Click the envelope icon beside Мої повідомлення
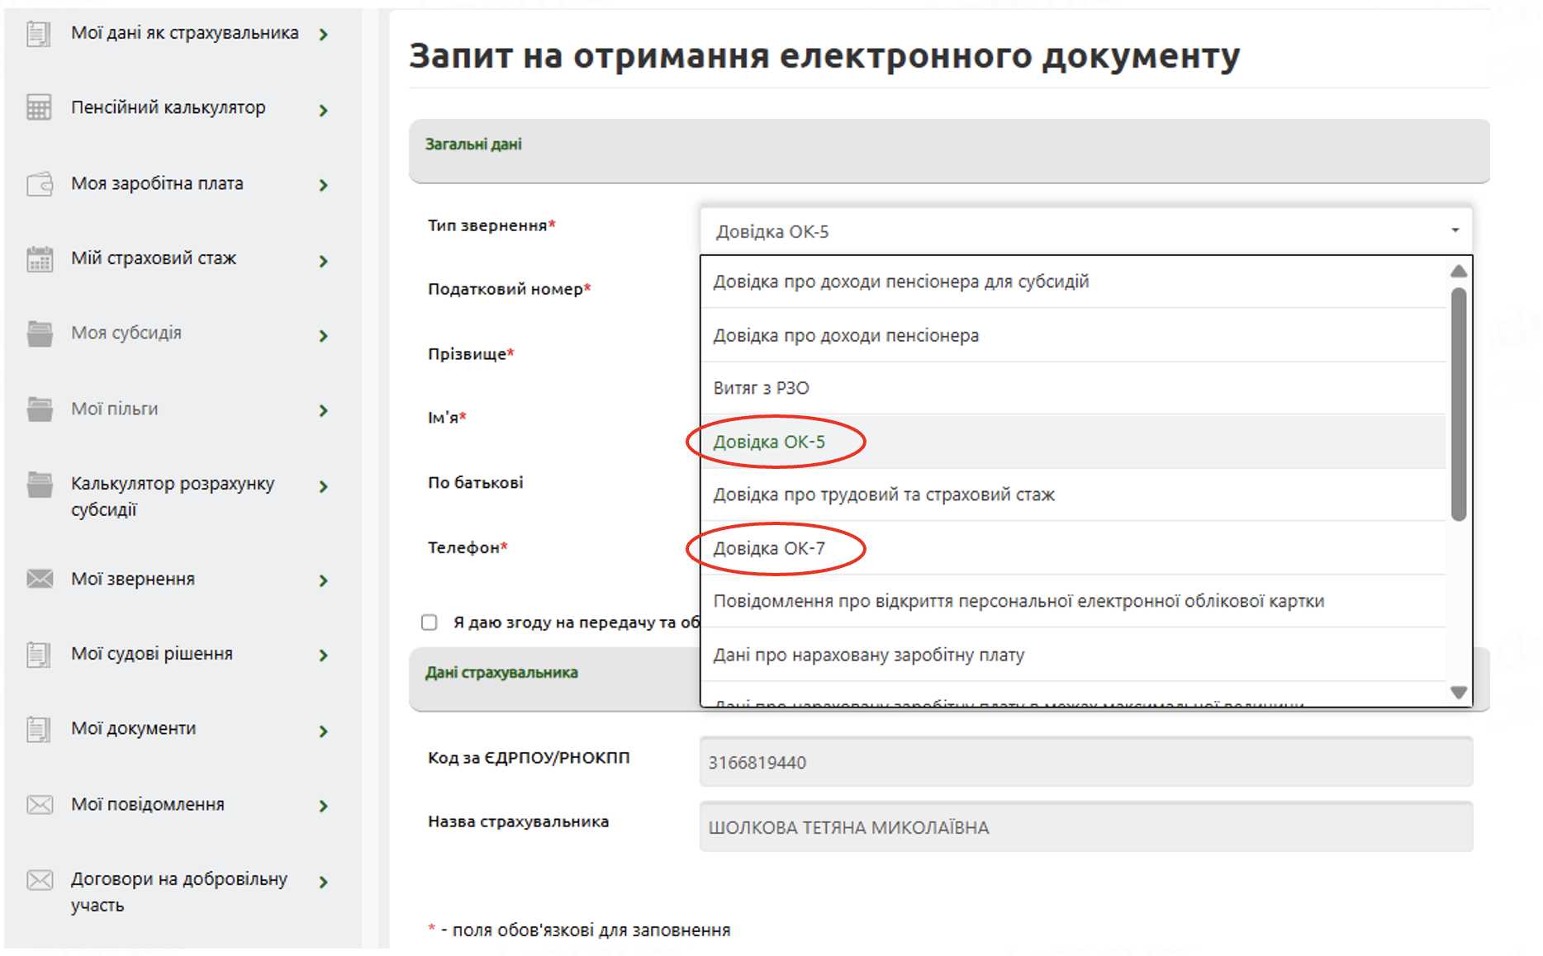This screenshot has width=1543, height=956. pos(39,805)
